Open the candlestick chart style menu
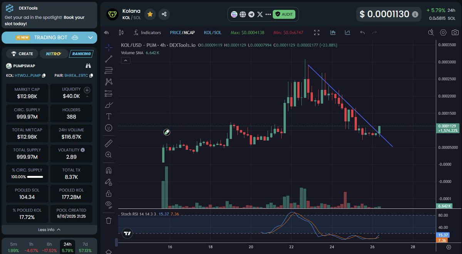Viewport: 462px width, 254px height. (x=122, y=33)
